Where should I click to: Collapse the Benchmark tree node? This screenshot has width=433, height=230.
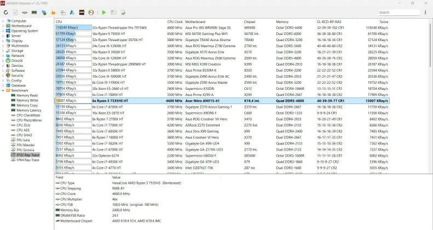point(3,90)
